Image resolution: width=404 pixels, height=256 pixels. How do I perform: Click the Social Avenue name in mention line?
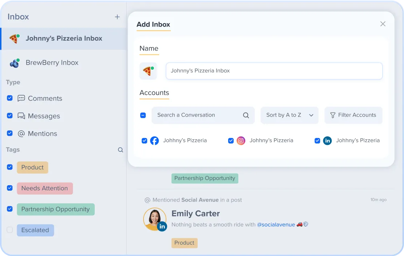(x=200, y=200)
